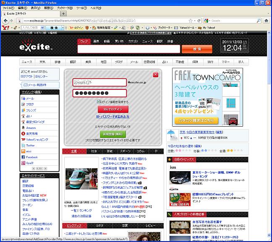Click the orange 検索 search button
The width and height of the screenshot is (272, 242).
(x=197, y=49)
